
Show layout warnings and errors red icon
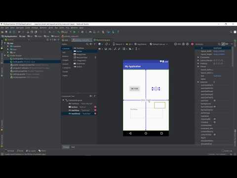pyautogui.click(x=192, y=44)
